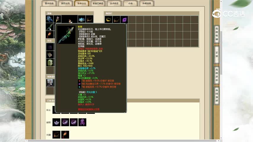Click the purple necklace pendant equipment icon

(x=57, y=19)
